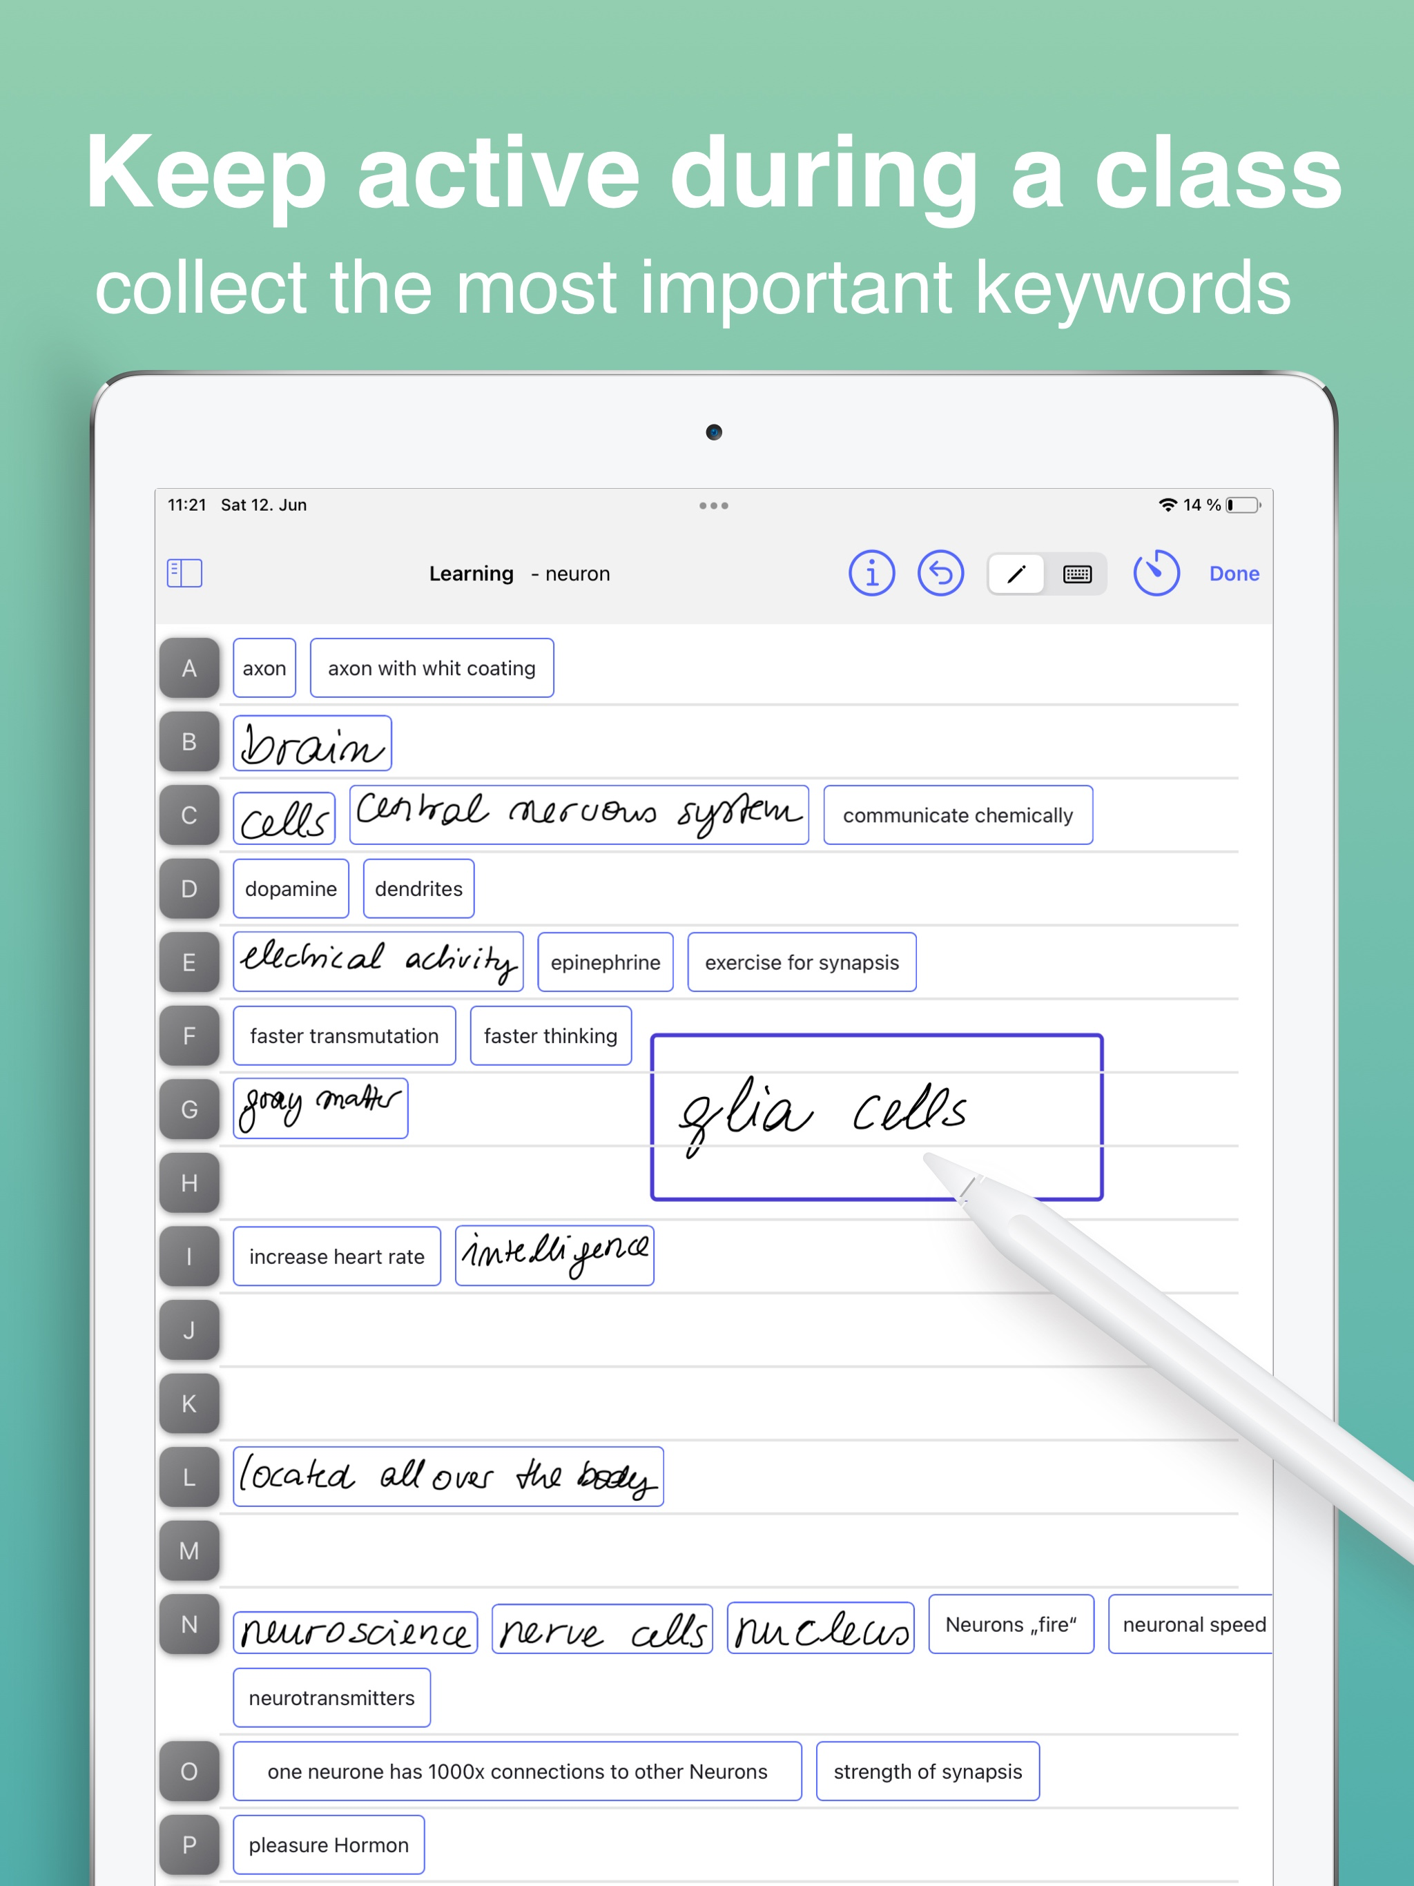The width and height of the screenshot is (1414, 1886).
Task: Tap the Wi-Fi status icon
Action: click(x=1167, y=505)
